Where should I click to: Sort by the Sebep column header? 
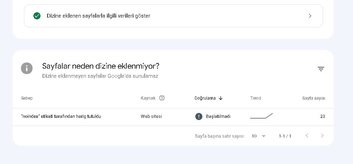coord(27,98)
